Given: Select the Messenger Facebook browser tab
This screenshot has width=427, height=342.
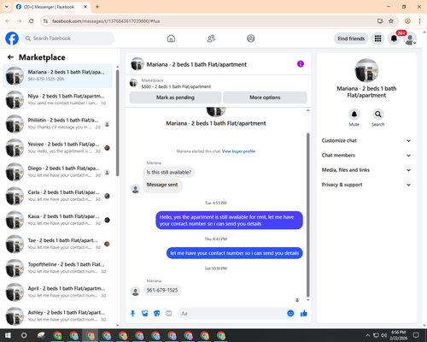Looking at the screenshot, I should click(51, 7).
